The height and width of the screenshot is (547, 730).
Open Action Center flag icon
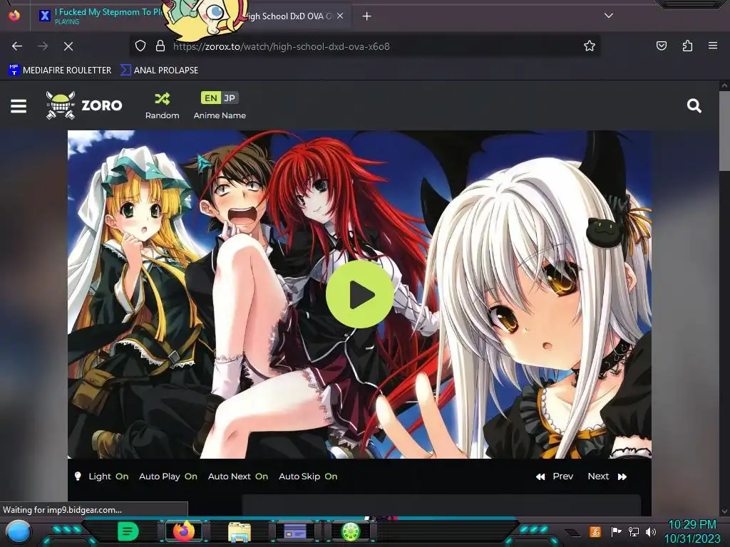click(616, 531)
